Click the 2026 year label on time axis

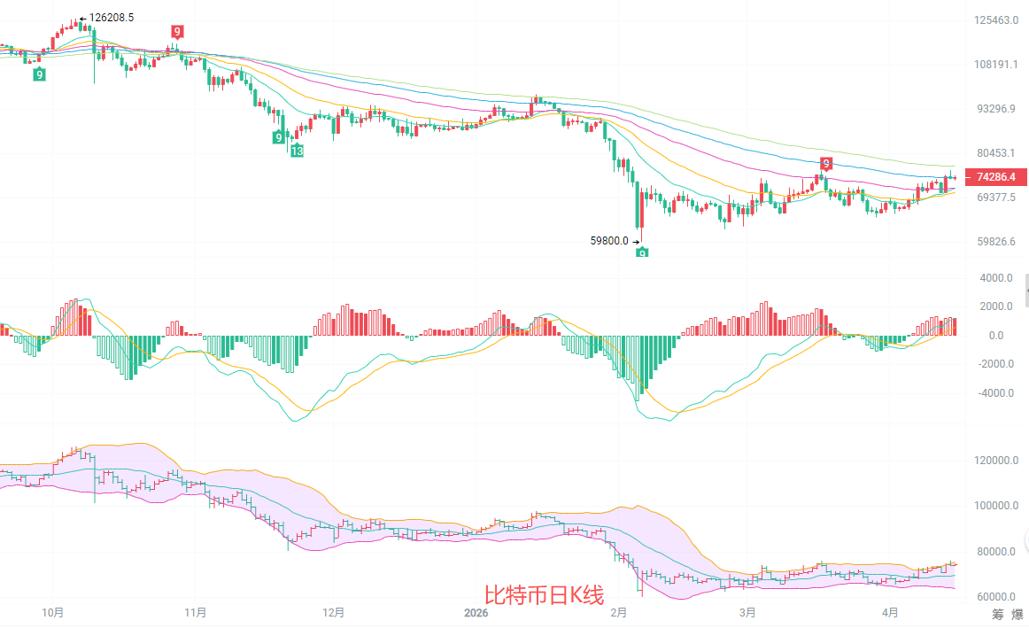click(476, 612)
